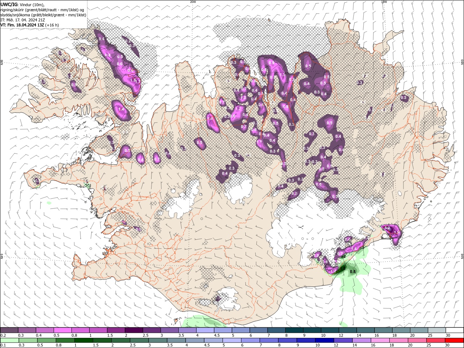Image resolution: width=464 pixels, height=348 pixels.
Task: Click the '0.2' label under the snow scale
Action: click(3, 335)
